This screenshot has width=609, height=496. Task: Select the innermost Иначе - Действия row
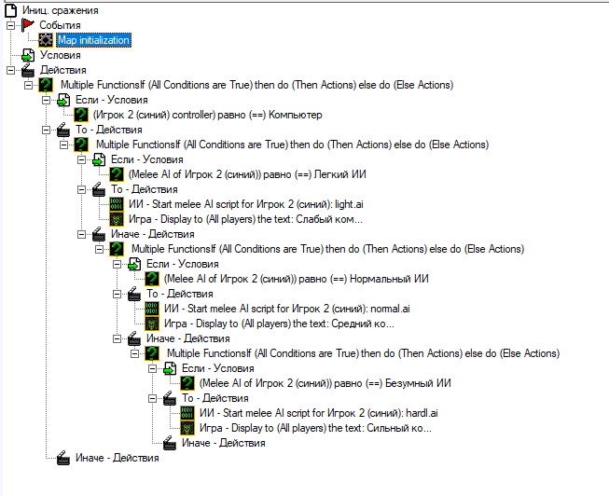click(223, 443)
